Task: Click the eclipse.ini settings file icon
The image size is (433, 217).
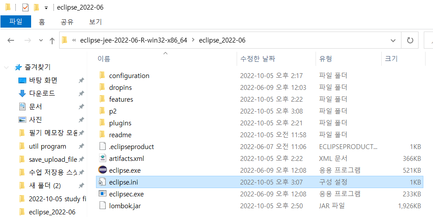Action: [102, 182]
